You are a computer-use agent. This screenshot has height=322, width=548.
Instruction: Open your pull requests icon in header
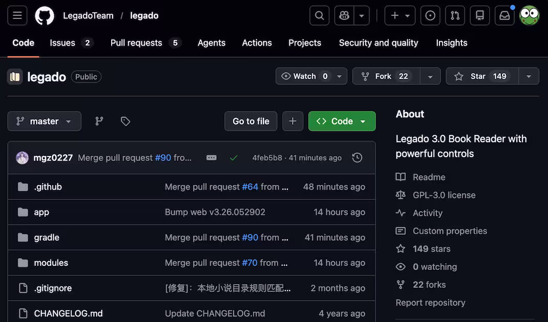455,16
